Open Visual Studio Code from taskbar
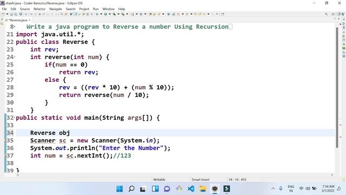 191,189
